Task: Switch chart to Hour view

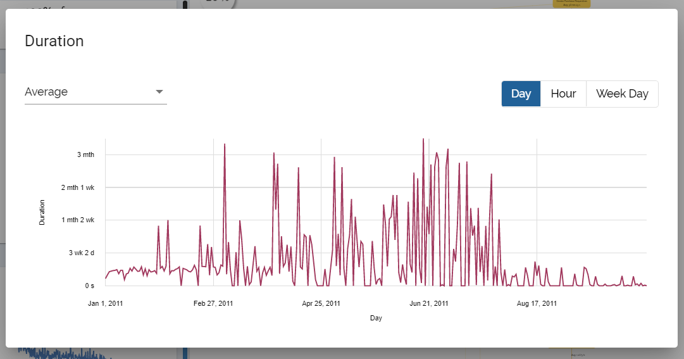Action: click(x=563, y=94)
